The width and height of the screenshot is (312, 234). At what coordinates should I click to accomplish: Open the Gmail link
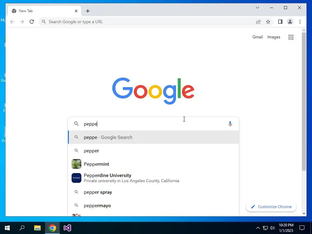click(x=257, y=37)
